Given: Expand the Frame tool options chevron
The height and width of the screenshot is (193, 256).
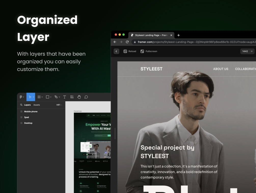Looking at the screenshot, I should click(42, 97).
